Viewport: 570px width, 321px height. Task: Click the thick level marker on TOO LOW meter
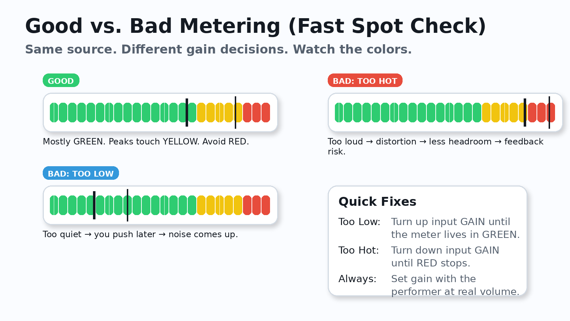tap(94, 205)
